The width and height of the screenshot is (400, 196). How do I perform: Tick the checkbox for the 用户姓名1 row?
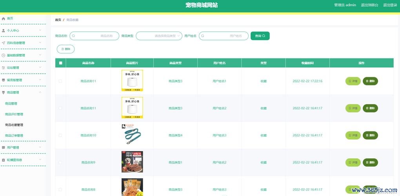coord(60,81)
